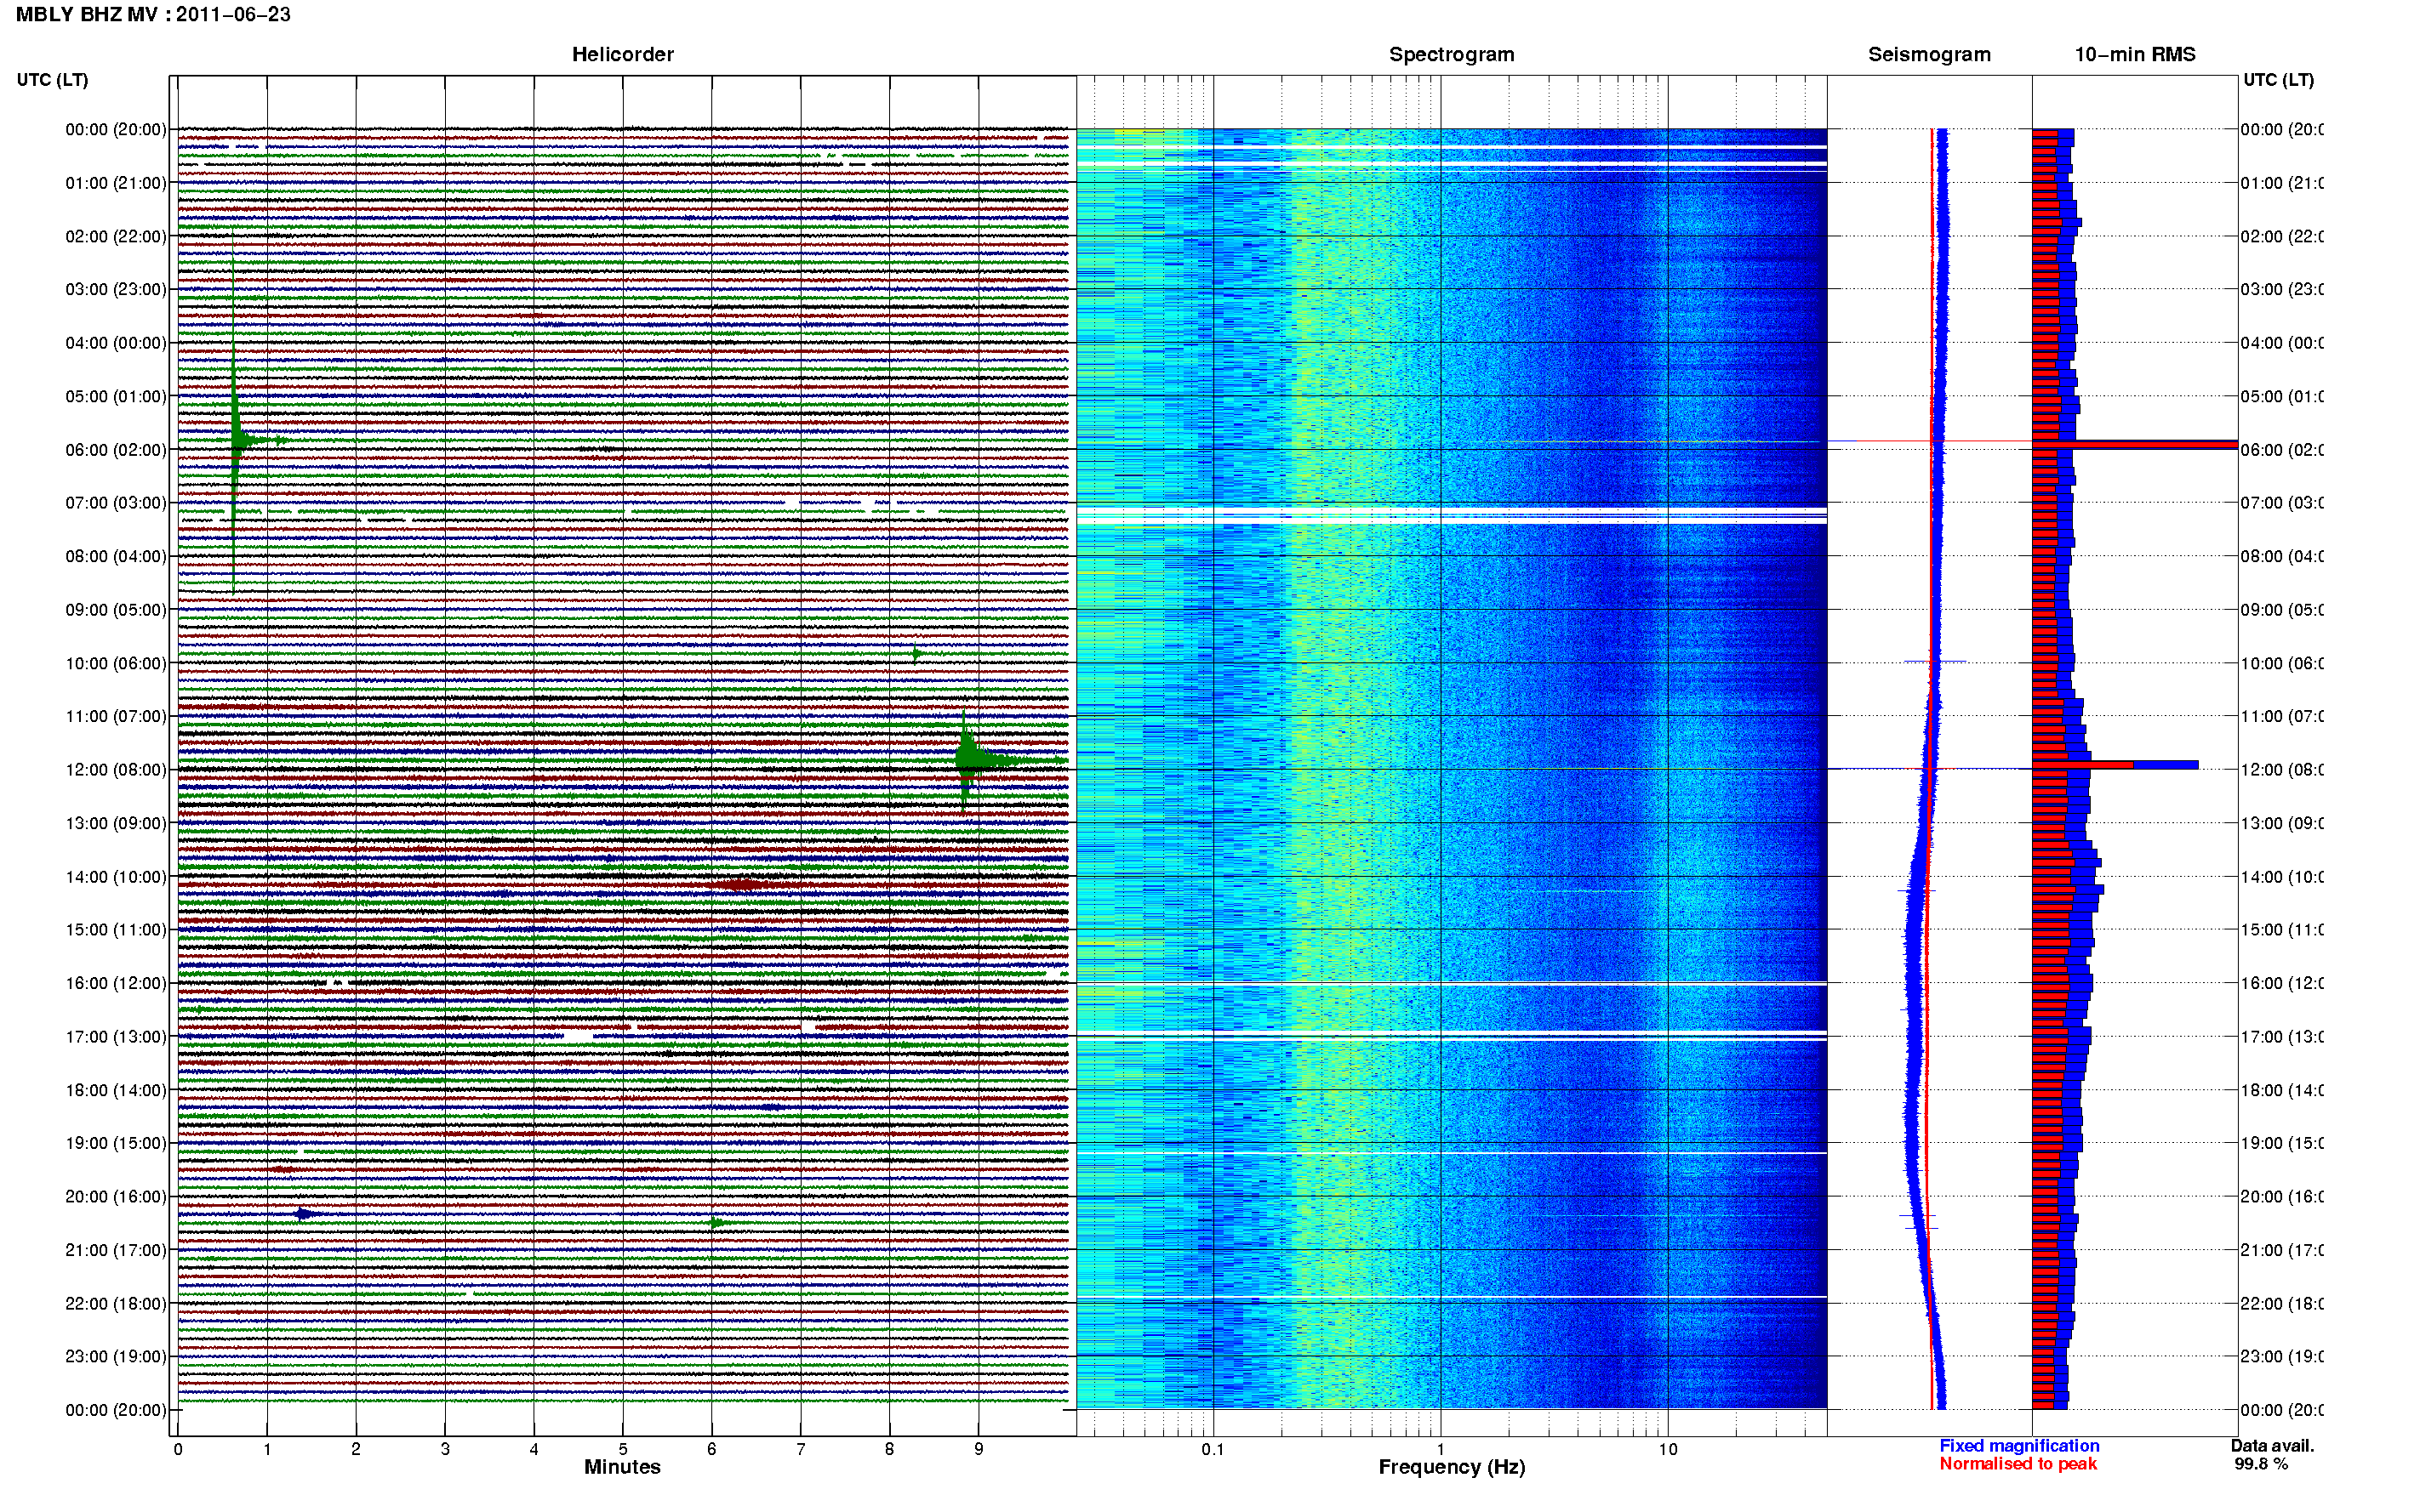
Task: Click the right '18:00 (14:' time label
Action: tap(2282, 1090)
